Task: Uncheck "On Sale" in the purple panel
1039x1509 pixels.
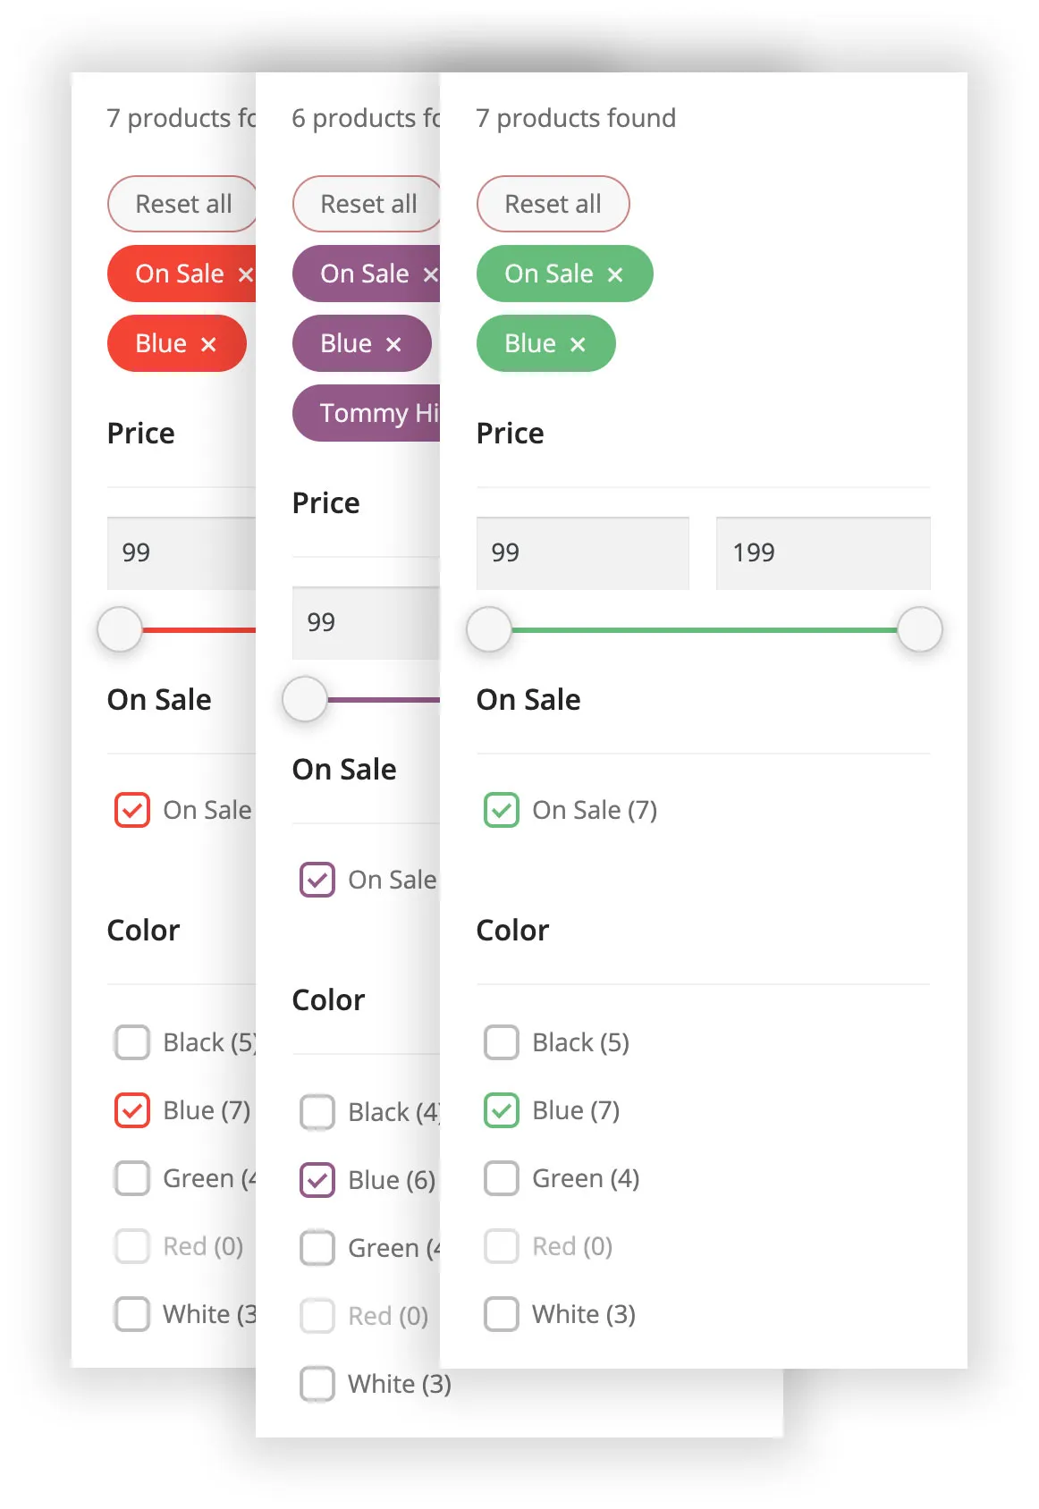Action: click(x=317, y=880)
